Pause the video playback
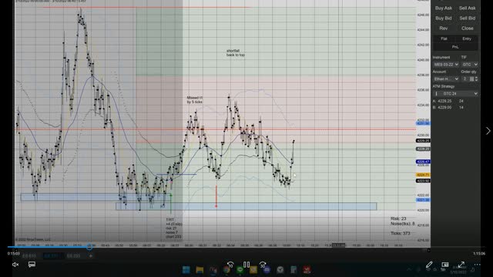This screenshot has width=493, height=277. (x=246, y=265)
